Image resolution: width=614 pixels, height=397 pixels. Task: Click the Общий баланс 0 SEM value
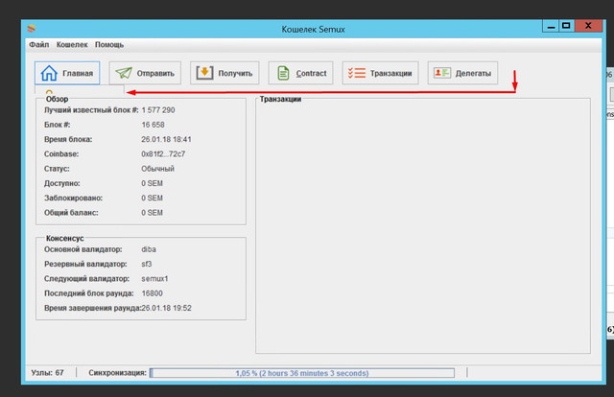[152, 213]
